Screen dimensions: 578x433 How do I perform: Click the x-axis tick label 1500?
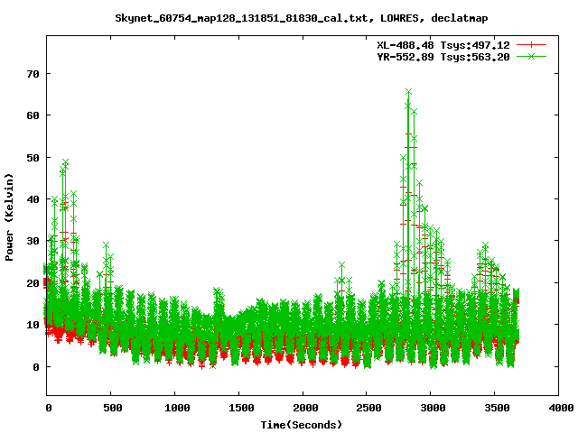tap(241, 408)
